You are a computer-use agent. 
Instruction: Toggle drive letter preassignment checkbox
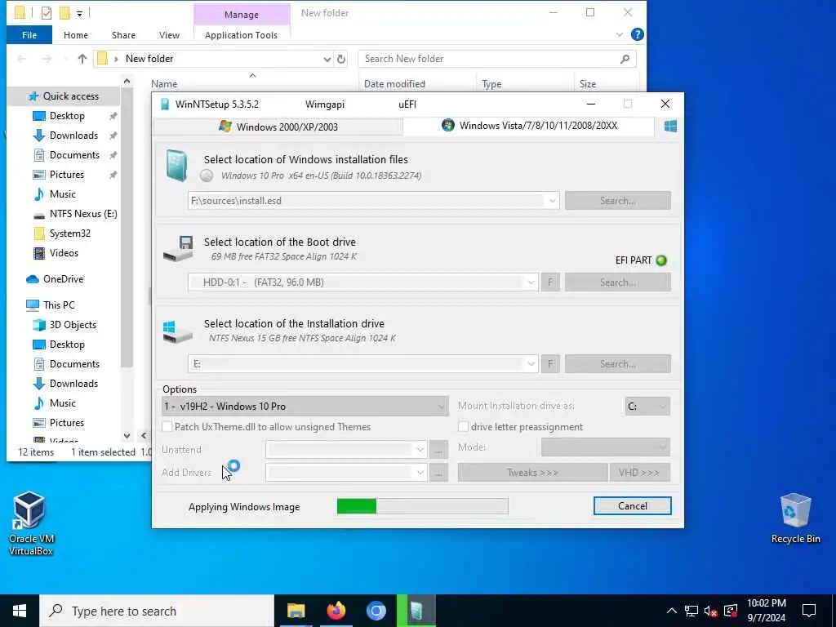[463, 426]
